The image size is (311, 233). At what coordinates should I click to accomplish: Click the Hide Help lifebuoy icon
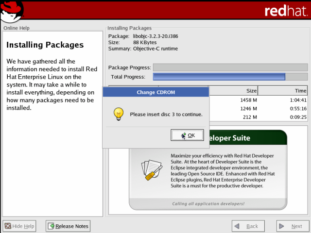tap(8, 226)
